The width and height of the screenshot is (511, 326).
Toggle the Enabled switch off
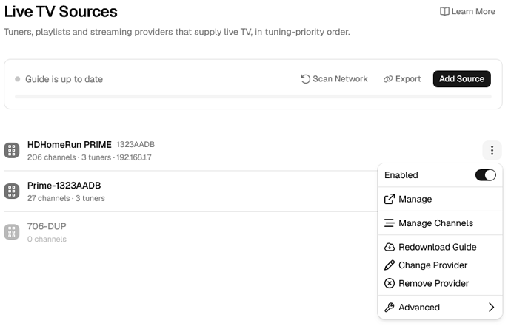485,175
